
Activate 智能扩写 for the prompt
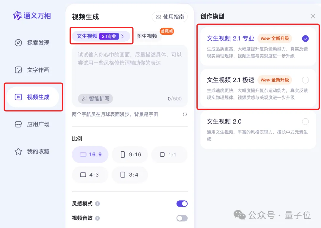pyautogui.click(x=95, y=98)
